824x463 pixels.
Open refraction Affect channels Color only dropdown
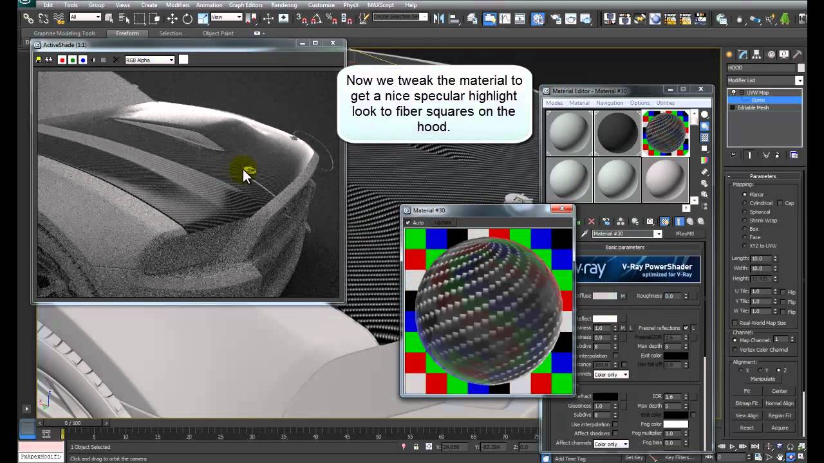(611, 444)
